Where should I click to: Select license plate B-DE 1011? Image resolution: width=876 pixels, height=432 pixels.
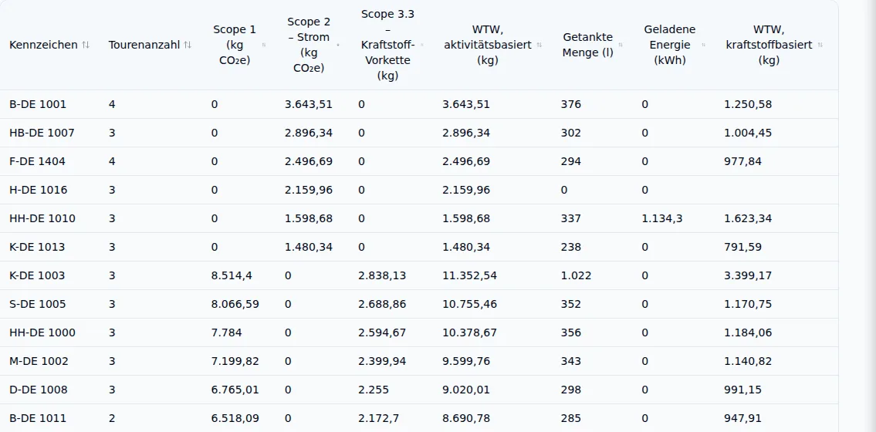pyautogui.click(x=38, y=418)
